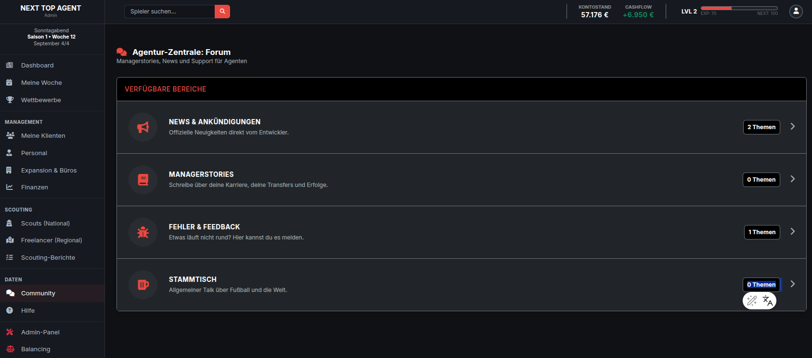Open the user avatar icon top right
This screenshot has height=358, width=812.
click(796, 11)
